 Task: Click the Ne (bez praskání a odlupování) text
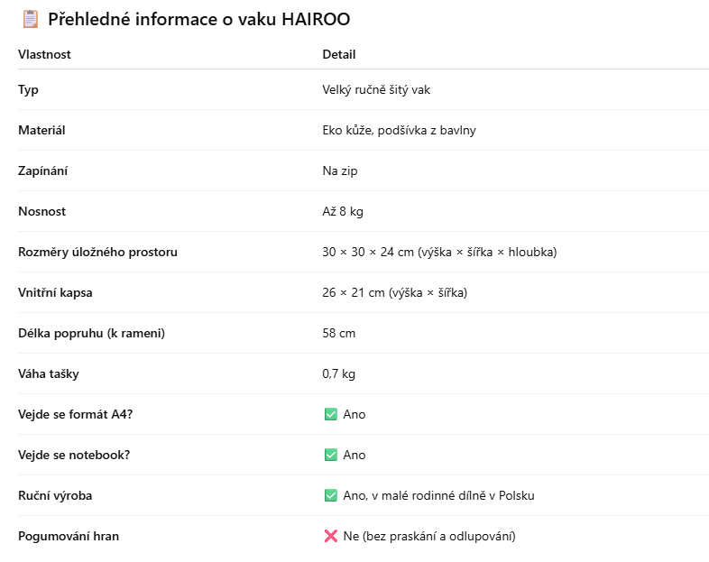tap(429, 537)
